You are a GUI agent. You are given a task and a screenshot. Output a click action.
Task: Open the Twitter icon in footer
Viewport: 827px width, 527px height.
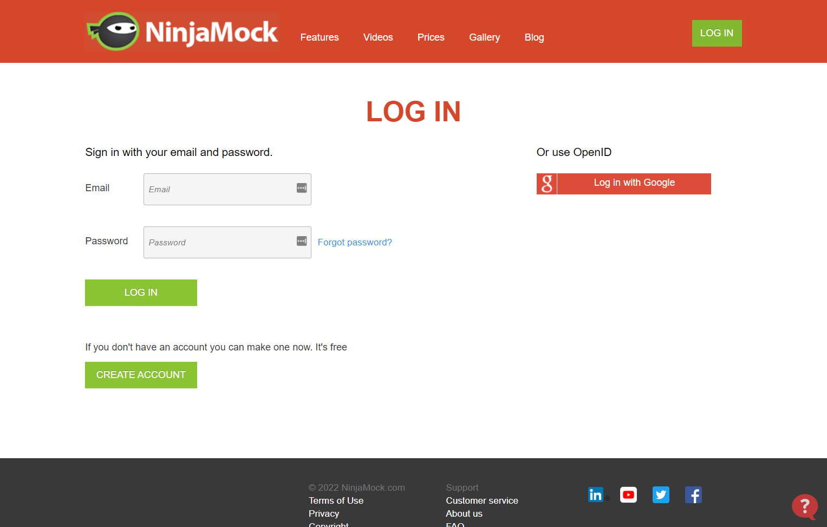pos(661,495)
